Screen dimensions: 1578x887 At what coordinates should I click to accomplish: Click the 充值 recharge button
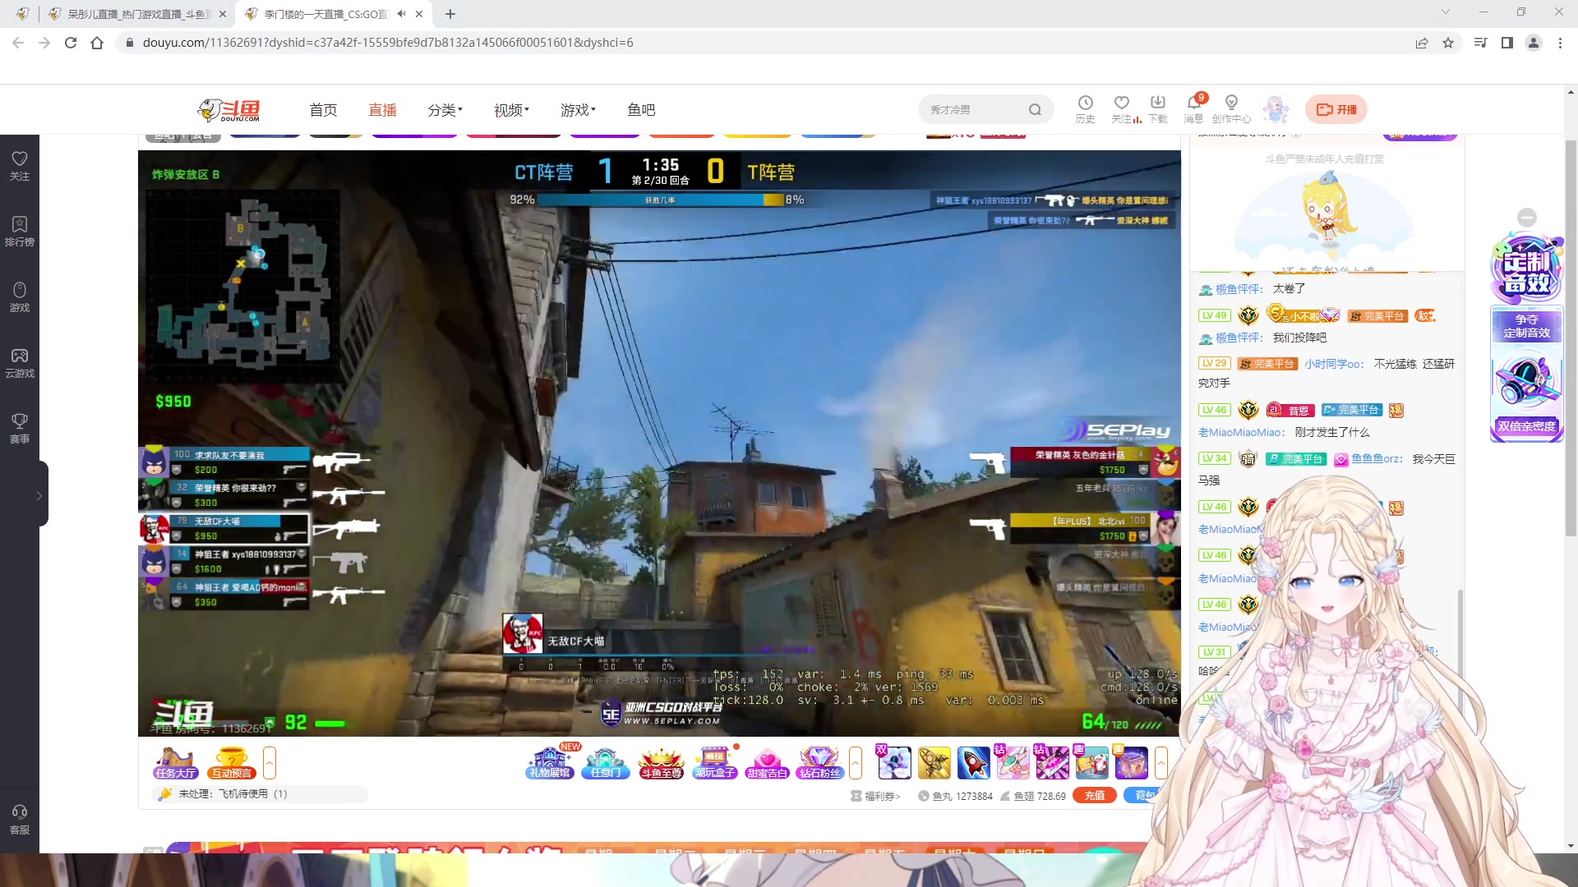tap(1095, 795)
